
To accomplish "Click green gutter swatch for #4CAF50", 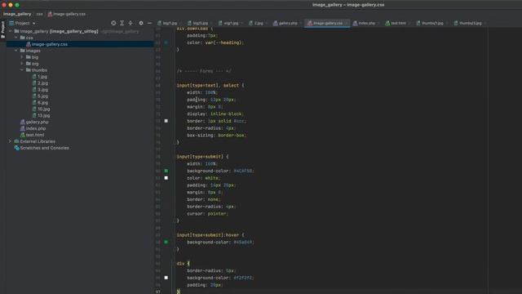I will click(x=166, y=171).
